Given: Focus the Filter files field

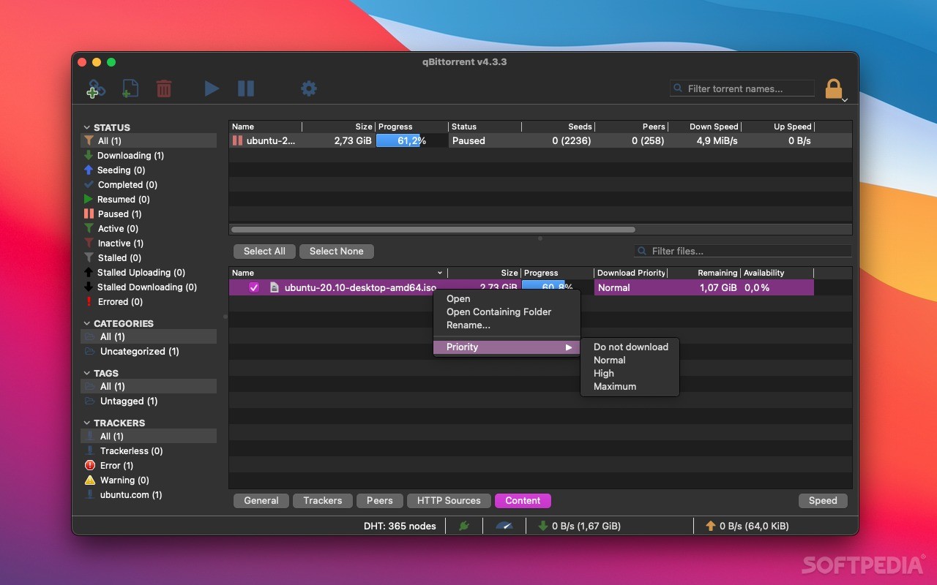Looking at the screenshot, I should (x=742, y=251).
